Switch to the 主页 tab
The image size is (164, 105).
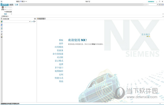coord(11,5)
